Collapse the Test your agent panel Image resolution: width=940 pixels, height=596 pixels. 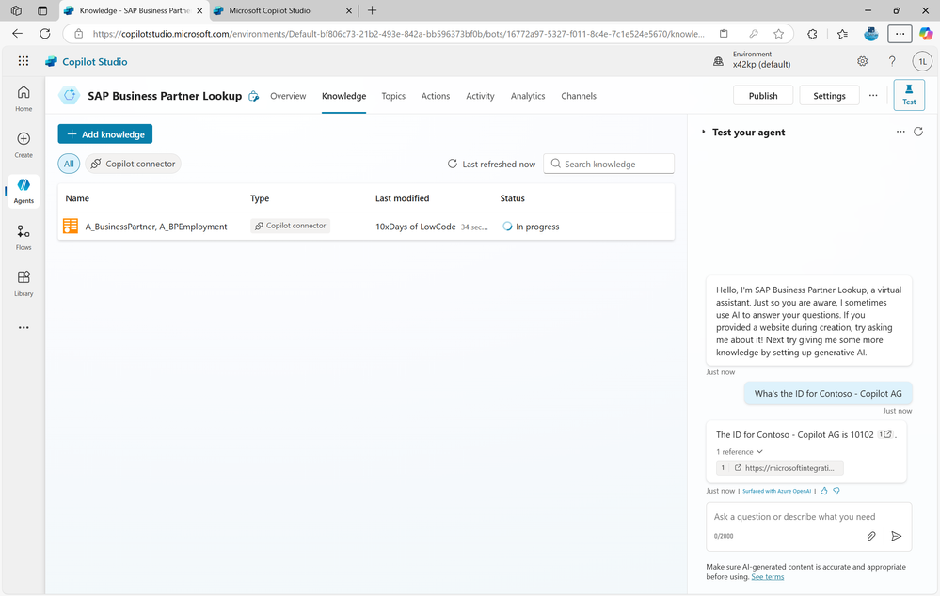point(703,132)
